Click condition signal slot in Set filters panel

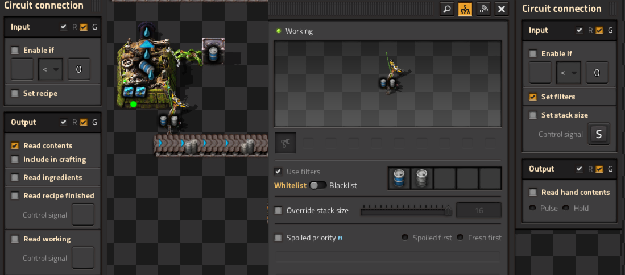[540, 72]
